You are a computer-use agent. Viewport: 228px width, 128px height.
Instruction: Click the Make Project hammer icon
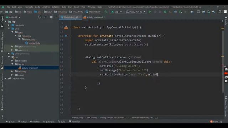[x=106, y=12]
